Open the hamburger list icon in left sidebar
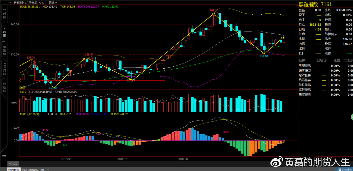 coord(4,157)
